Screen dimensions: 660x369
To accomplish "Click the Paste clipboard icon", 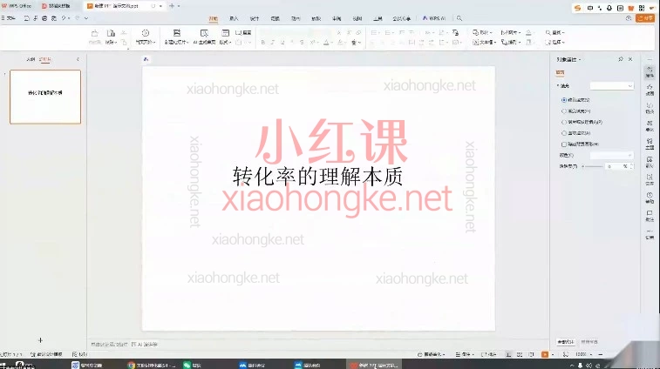I will click(x=111, y=33).
